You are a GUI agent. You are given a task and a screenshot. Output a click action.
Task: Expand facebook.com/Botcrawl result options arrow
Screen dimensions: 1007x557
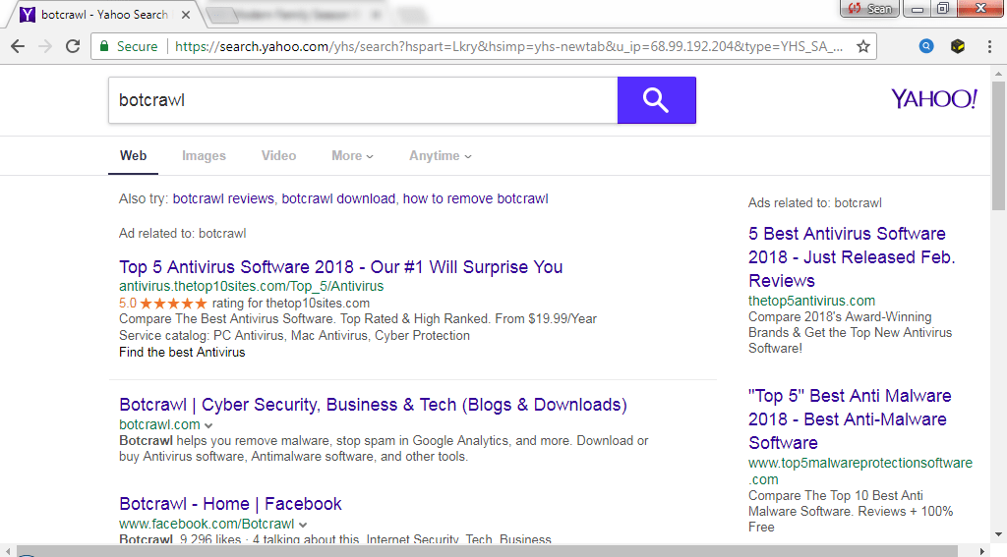point(303,525)
